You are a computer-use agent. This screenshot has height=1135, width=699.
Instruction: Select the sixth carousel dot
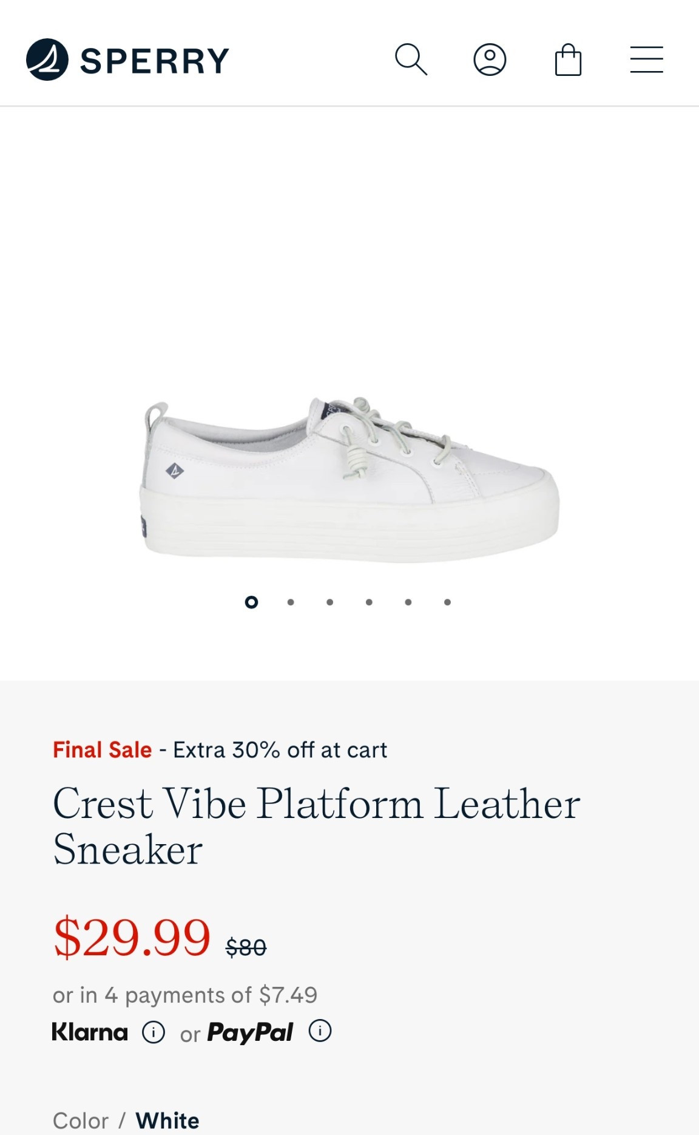tap(447, 602)
